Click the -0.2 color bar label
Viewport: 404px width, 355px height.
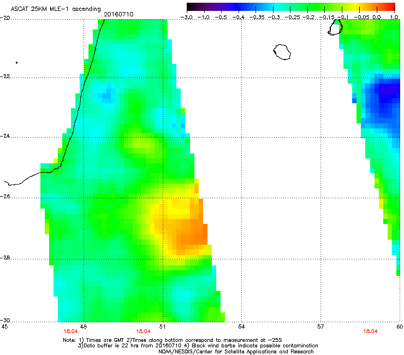[x=308, y=17]
